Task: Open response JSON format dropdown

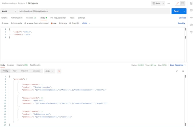Action: point(50,71)
